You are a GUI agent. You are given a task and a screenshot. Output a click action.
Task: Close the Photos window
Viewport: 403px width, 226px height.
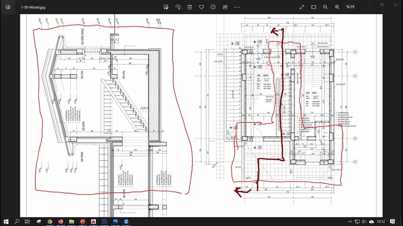[x=395, y=5]
